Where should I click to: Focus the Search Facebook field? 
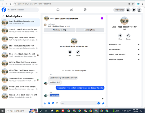click(23, 10)
